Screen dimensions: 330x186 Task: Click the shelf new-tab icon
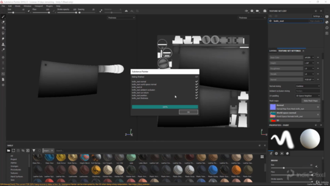[13, 150]
